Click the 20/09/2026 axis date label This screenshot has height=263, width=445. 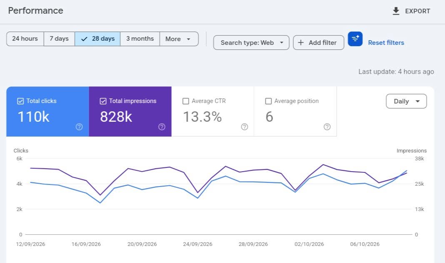point(142,244)
